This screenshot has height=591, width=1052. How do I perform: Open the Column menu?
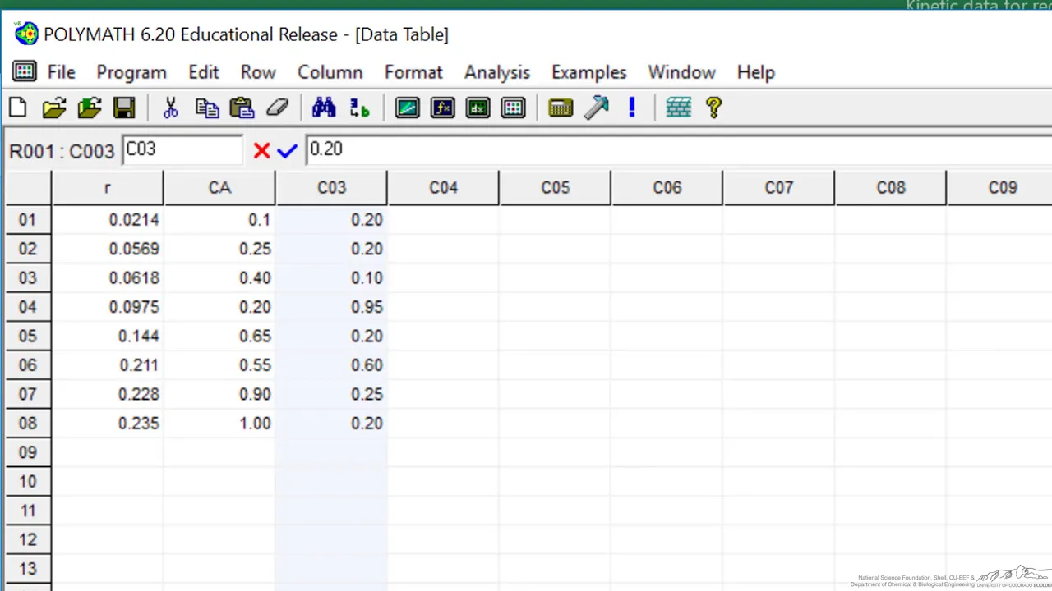click(330, 72)
